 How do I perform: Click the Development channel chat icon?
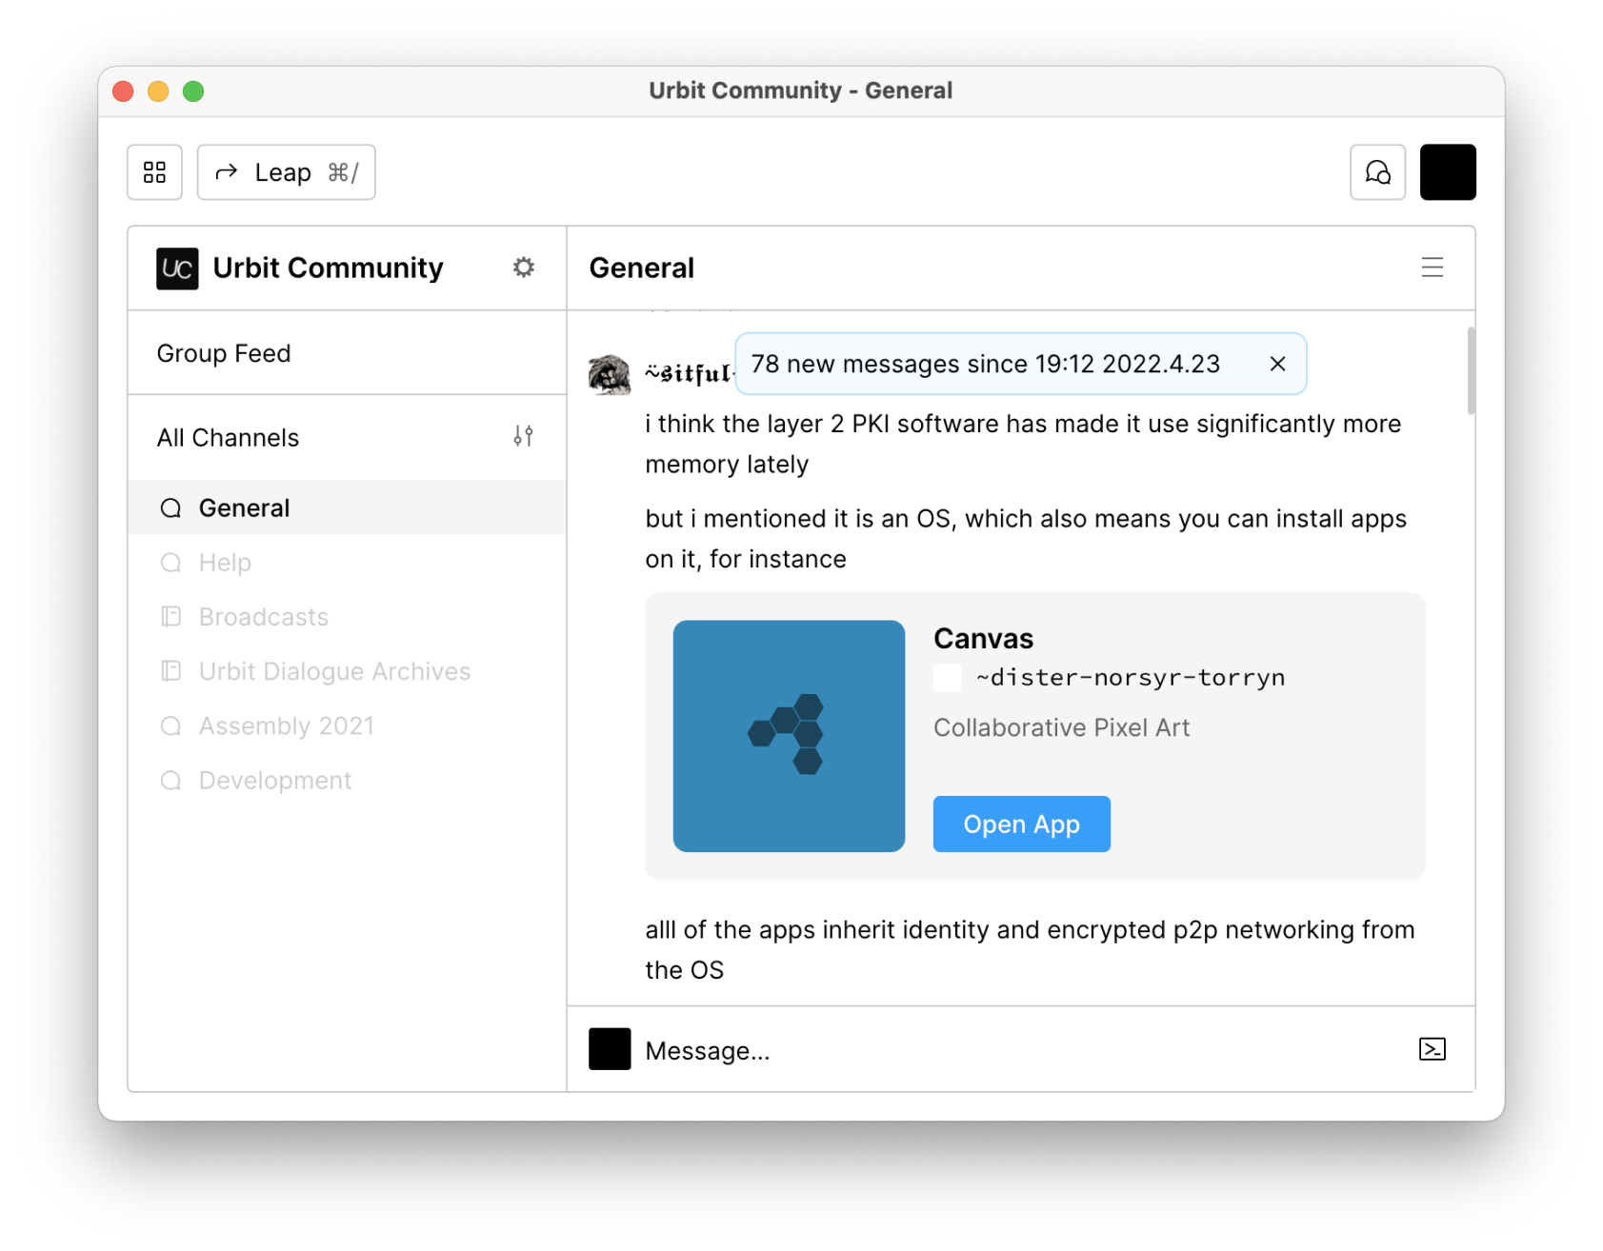tap(170, 781)
